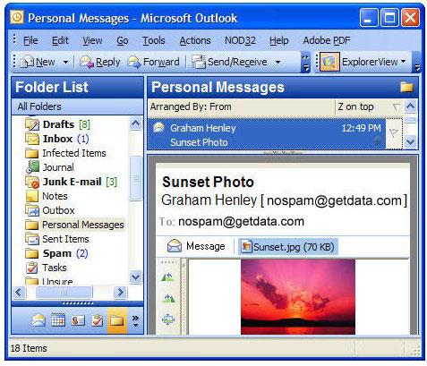The image size is (427, 366).
Task: Open Tasks view in navigation bar
Action: click(x=98, y=320)
